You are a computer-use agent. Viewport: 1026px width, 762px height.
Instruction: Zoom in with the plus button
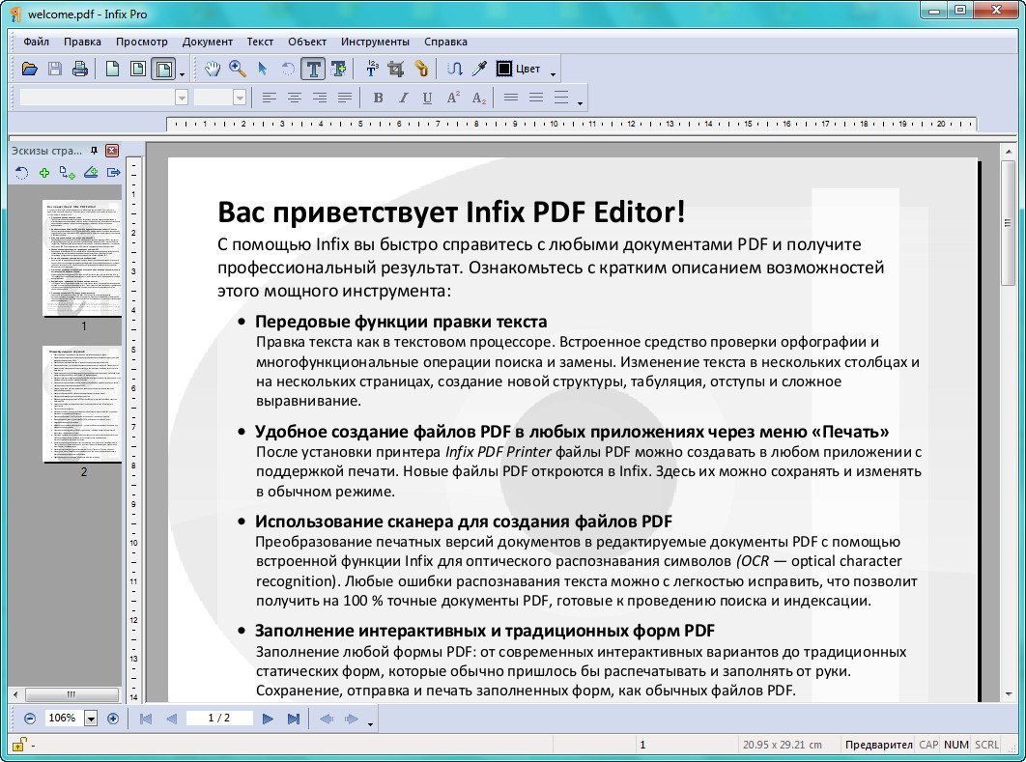click(112, 719)
